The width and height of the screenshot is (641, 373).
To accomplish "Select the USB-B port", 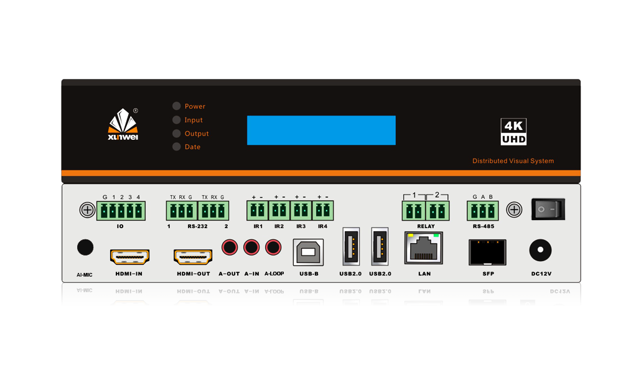I will (x=307, y=252).
